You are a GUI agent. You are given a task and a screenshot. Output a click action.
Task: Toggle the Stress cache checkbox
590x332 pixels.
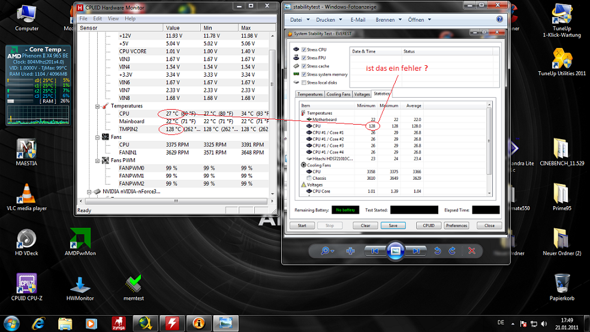tap(303, 66)
